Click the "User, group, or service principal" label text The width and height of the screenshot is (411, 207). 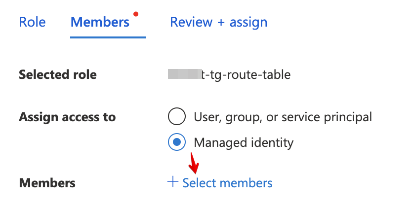coord(283,117)
